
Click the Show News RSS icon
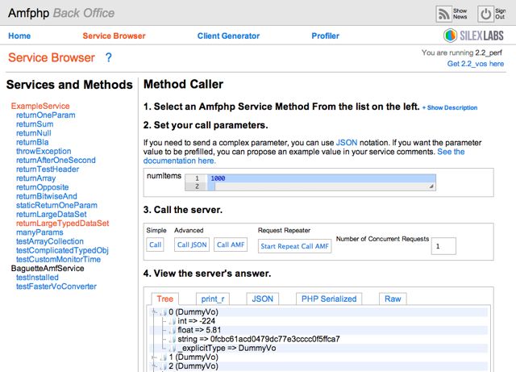point(444,14)
